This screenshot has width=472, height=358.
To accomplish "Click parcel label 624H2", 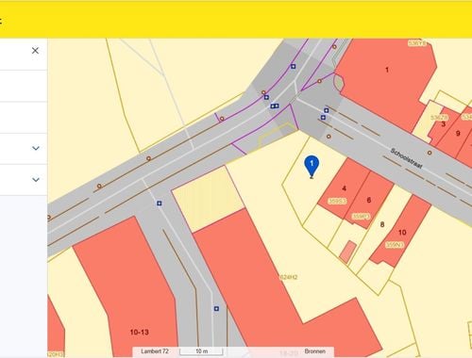I will 289,277.
